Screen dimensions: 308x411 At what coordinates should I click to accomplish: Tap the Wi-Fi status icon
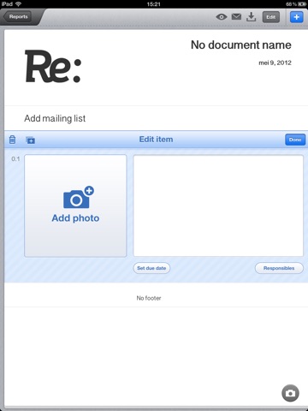point(19,4)
